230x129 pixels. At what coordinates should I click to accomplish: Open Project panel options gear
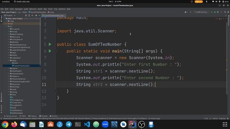click(x=36, y=15)
